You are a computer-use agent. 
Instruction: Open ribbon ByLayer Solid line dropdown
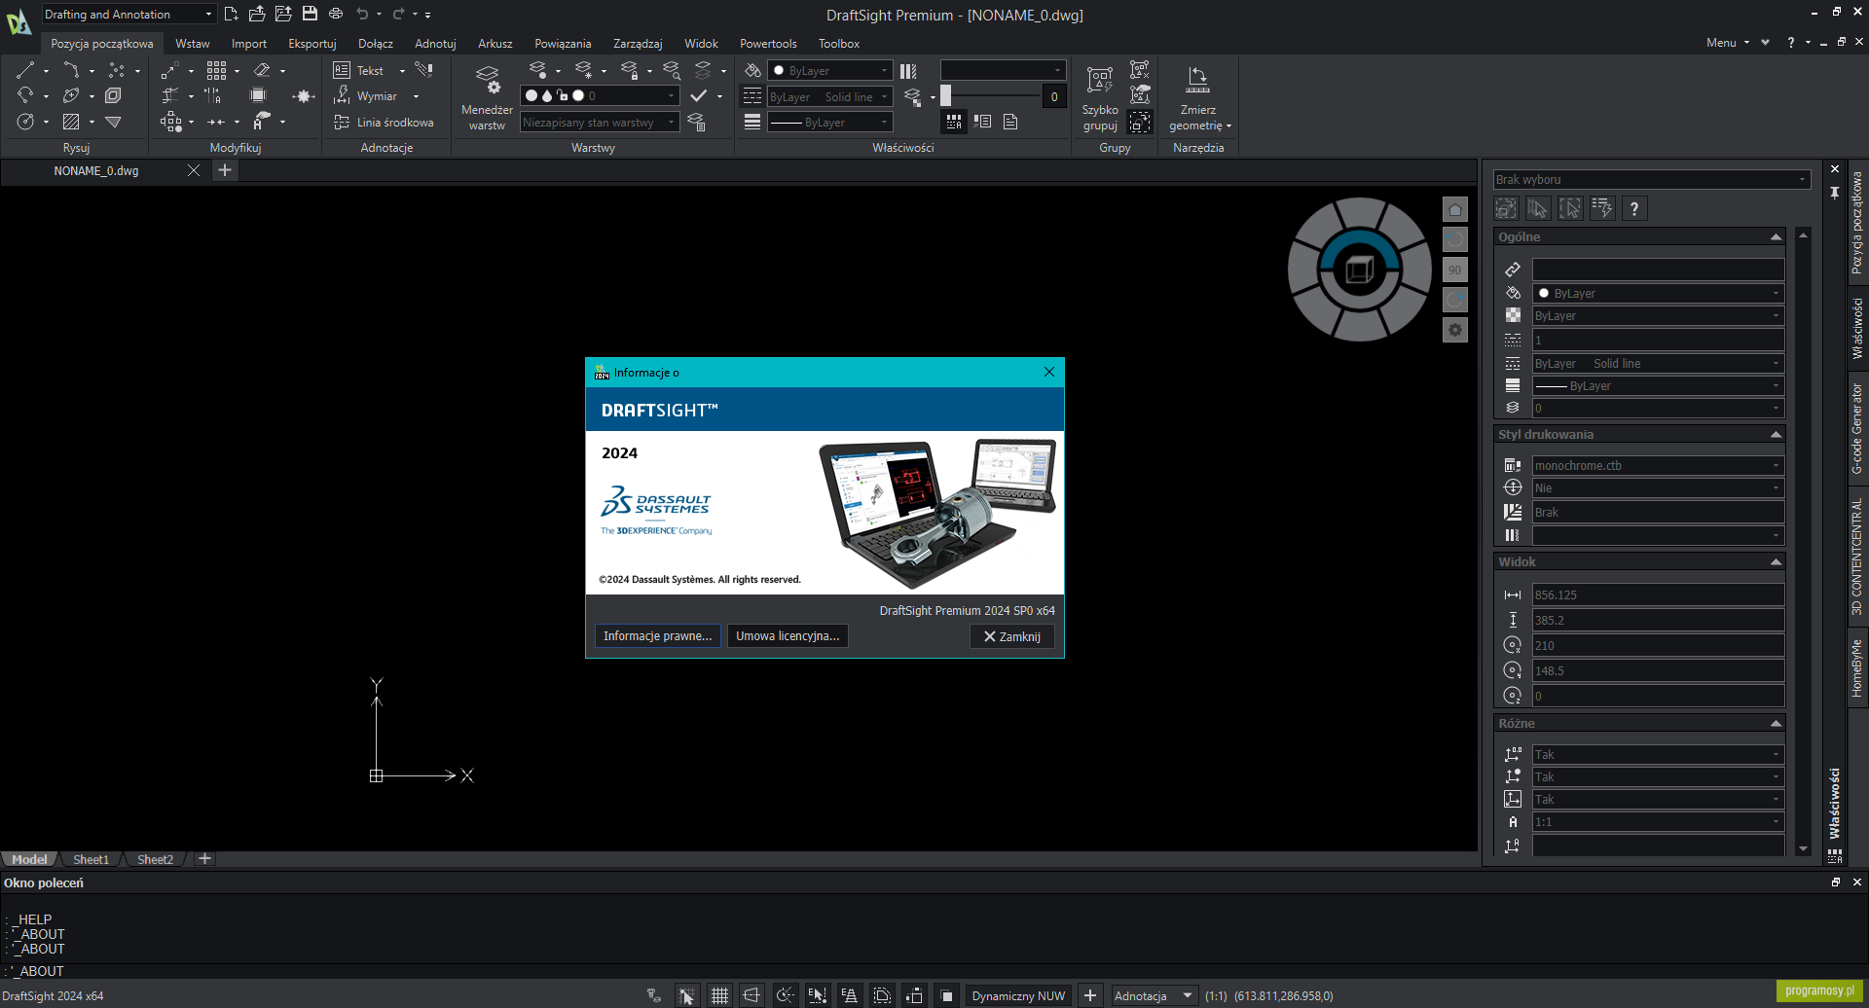point(829,96)
